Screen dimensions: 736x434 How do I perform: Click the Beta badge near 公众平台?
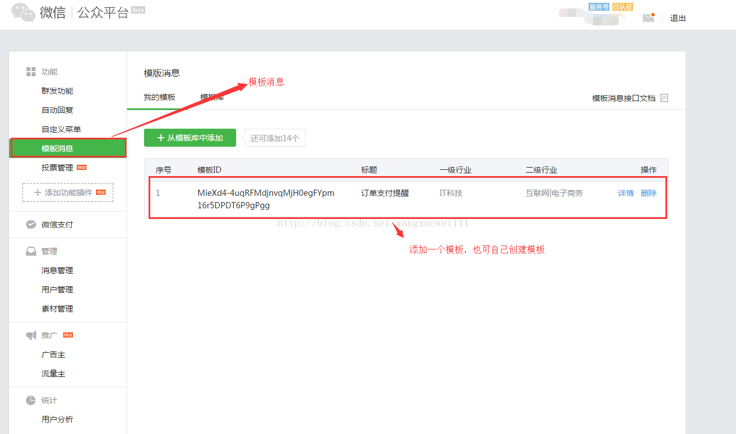click(138, 10)
